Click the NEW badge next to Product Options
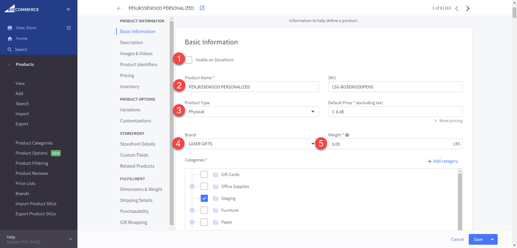The width and height of the screenshot is (517, 248). coord(56,153)
